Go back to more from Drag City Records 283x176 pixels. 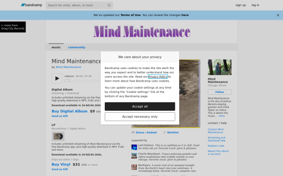tap(13, 27)
